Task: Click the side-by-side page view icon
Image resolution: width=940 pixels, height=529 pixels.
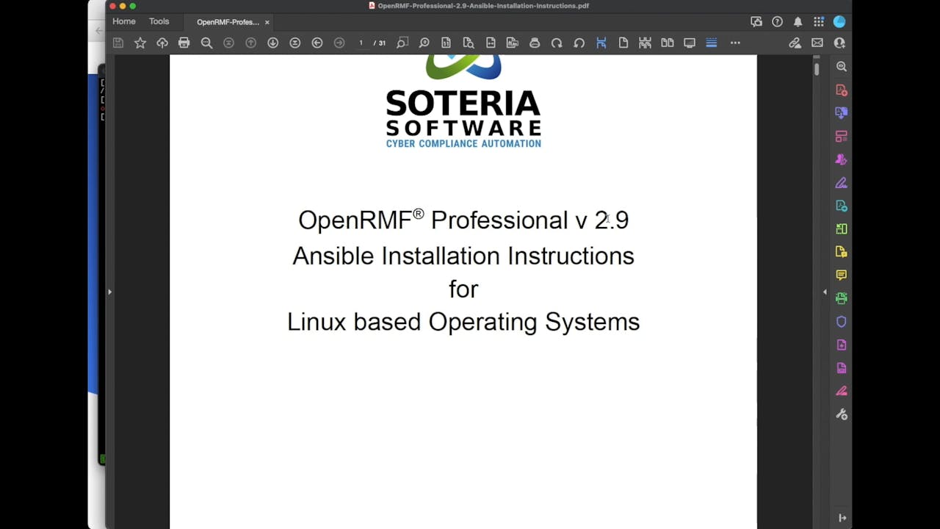Action: coord(668,43)
